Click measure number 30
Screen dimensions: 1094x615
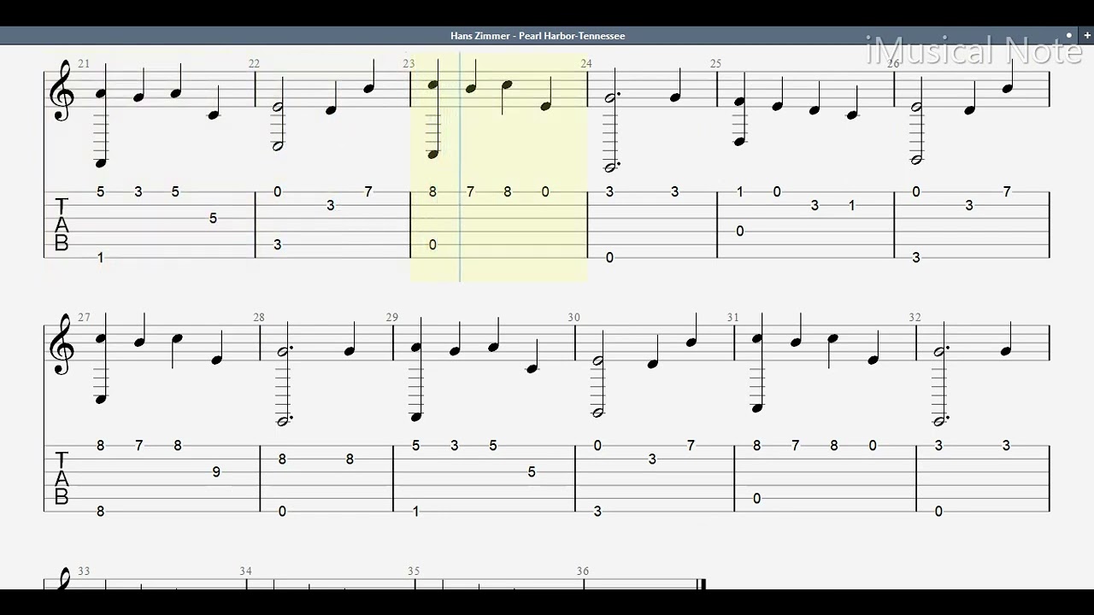point(573,318)
